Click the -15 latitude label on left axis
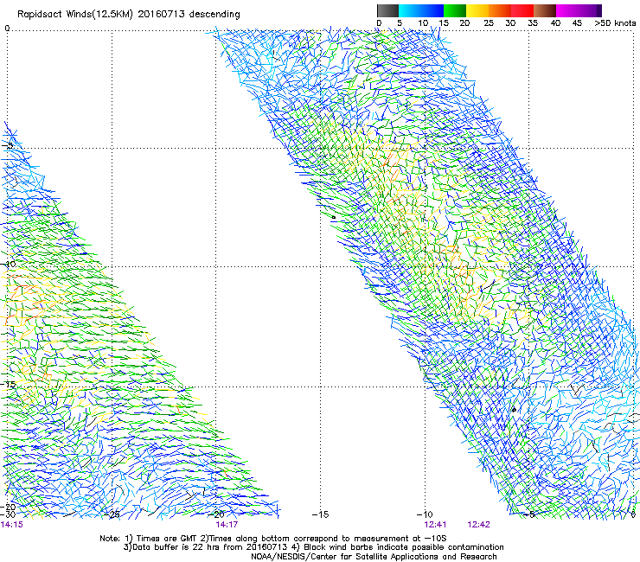 click(x=7, y=385)
